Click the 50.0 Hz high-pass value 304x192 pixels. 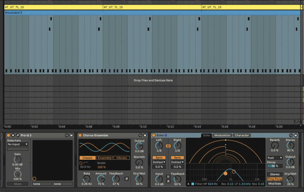tap(85, 167)
